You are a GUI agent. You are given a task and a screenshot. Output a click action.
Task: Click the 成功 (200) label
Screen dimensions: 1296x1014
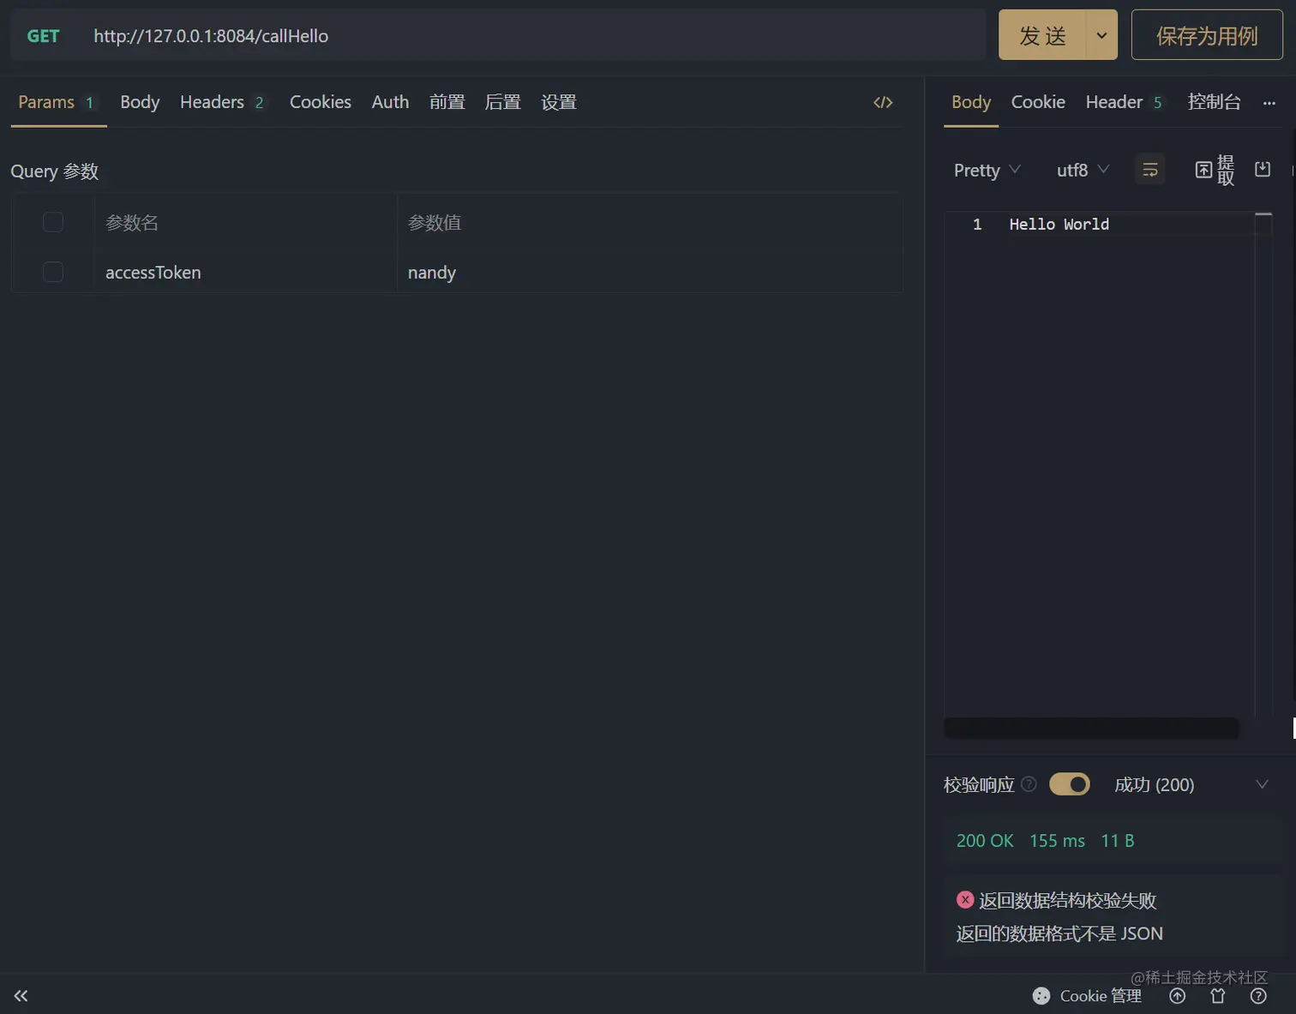click(1154, 784)
